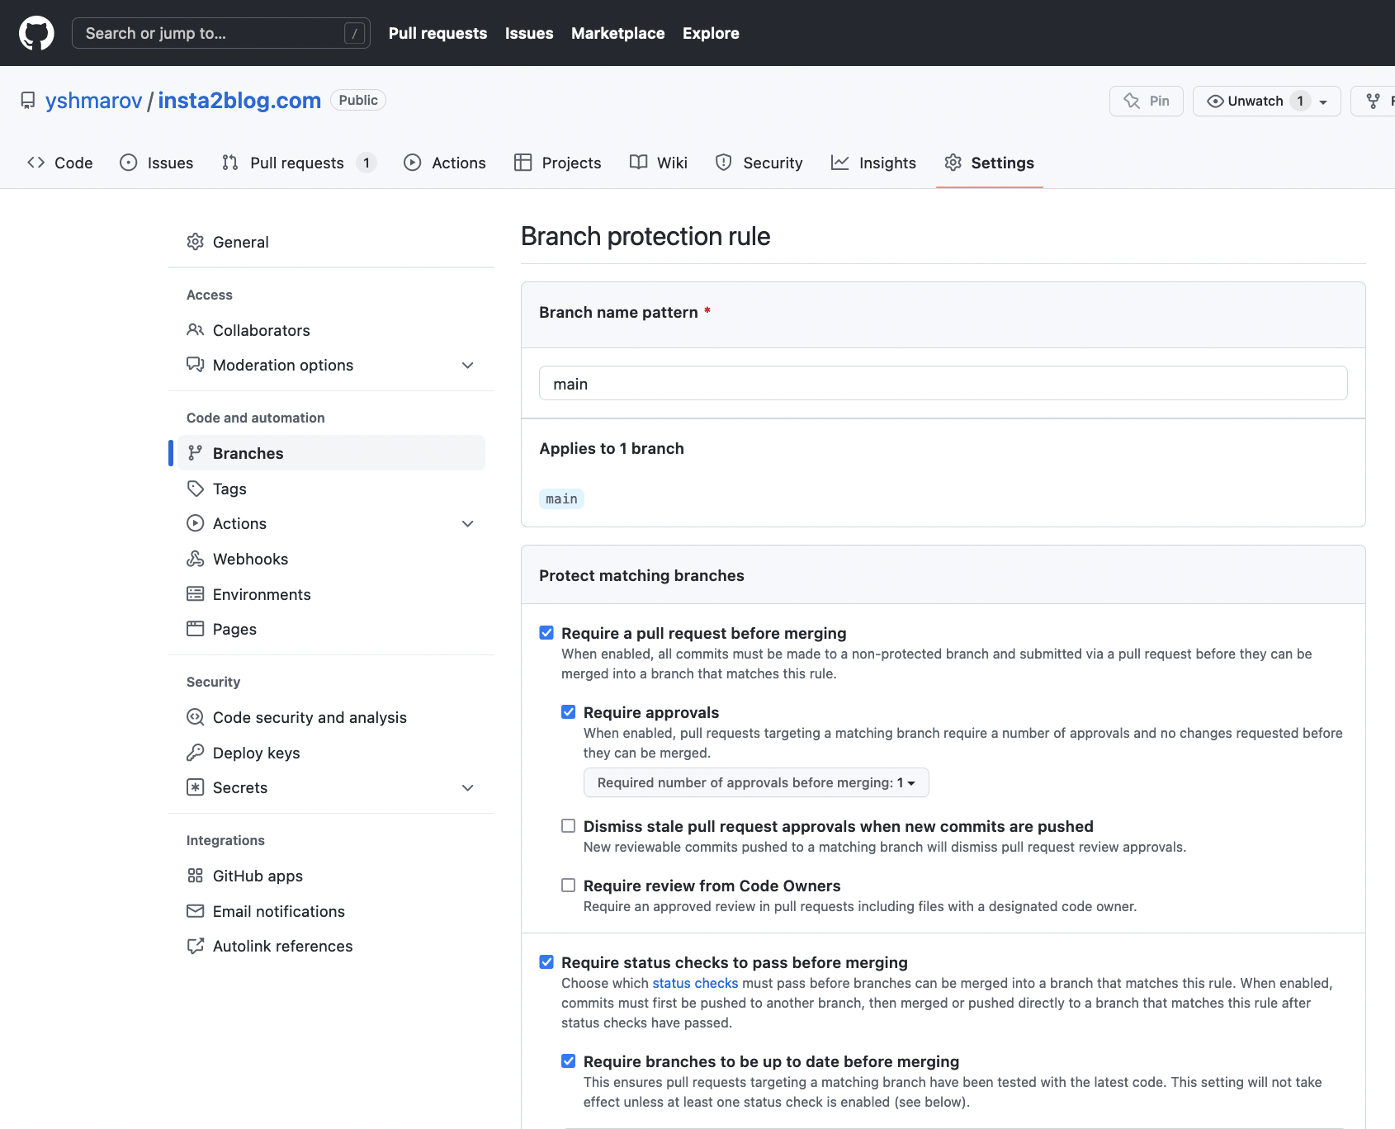The image size is (1395, 1129).
Task: Open the Unwatch dropdown arrow
Action: pyautogui.click(x=1323, y=102)
